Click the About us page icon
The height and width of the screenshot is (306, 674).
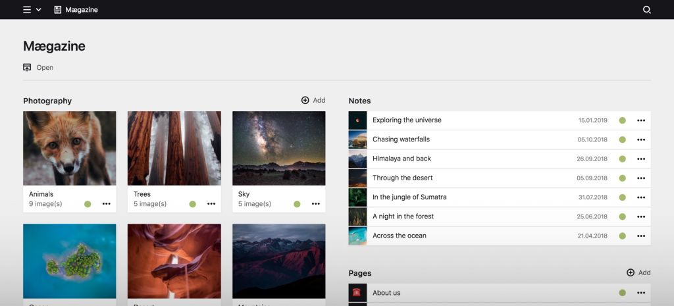(x=357, y=293)
